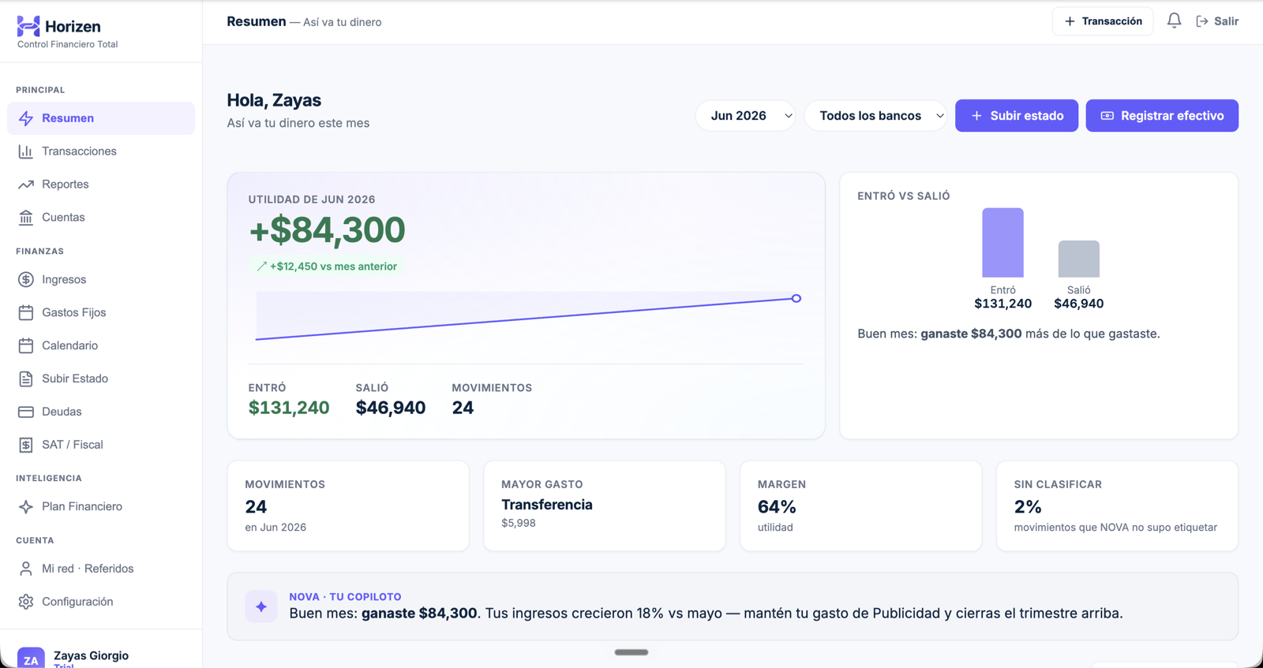Open SAT / Fiscal in the sidebar
This screenshot has width=1263, height=668.
pyautogui.click(x=101, y=445)
